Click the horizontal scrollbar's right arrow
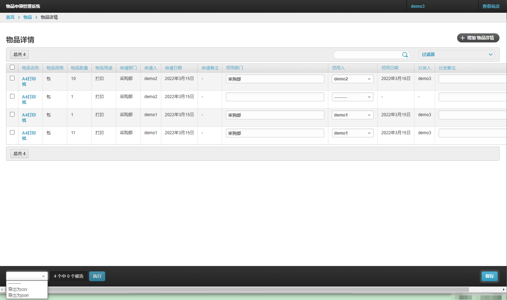The width and height of the screenshot is (507, 300). (x=504, y=290)
